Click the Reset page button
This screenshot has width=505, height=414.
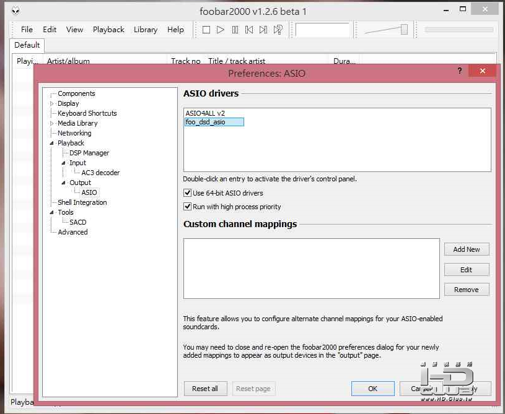[253, 389]
